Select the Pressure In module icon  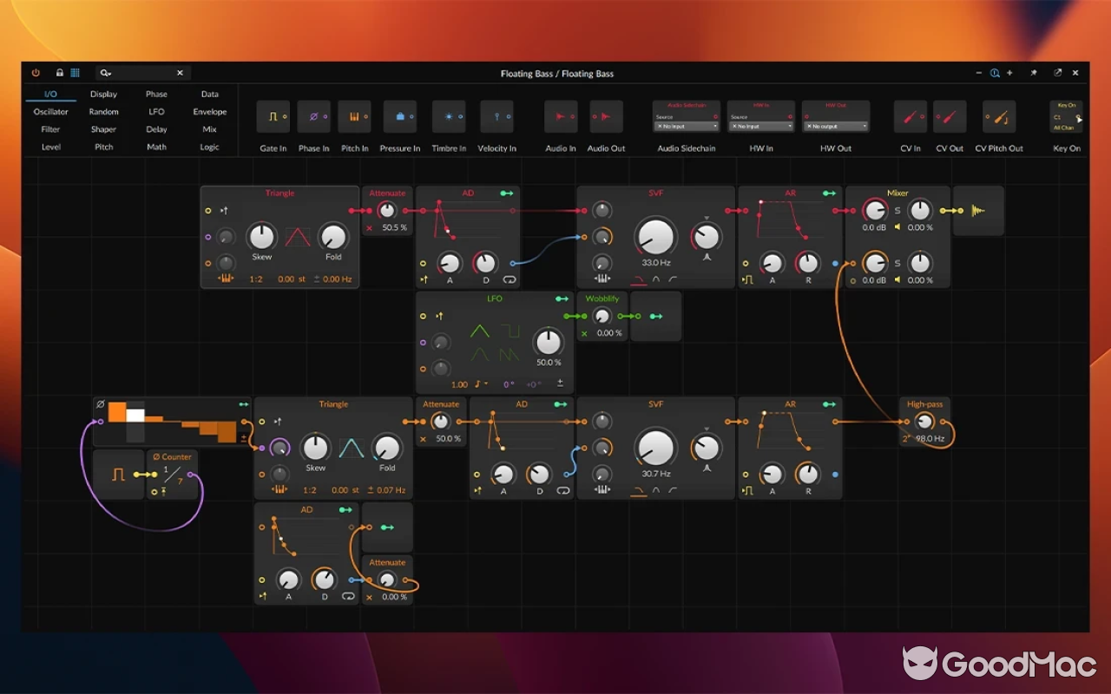click(399, 115)
